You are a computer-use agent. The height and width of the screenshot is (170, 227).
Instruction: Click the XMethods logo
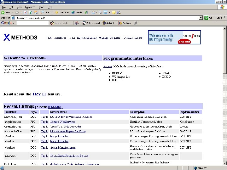click(20, 37)
